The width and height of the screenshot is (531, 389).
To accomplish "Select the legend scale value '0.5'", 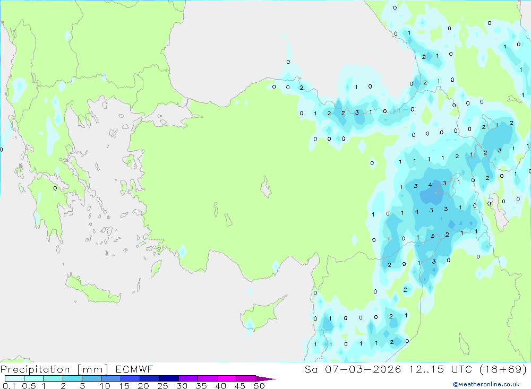I will 29,386.
